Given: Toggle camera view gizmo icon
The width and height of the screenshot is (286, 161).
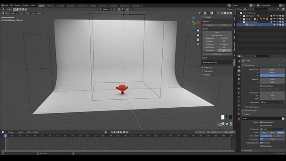Looking at the screenshot, I should click(198, 40).
